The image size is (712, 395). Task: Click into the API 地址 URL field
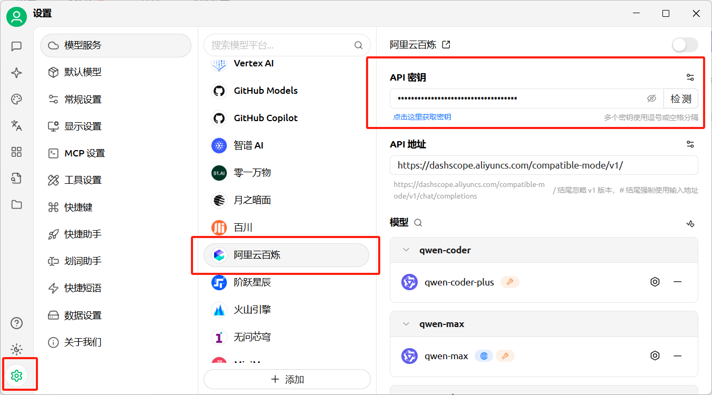pyautogui.click(x=544, y=165)
